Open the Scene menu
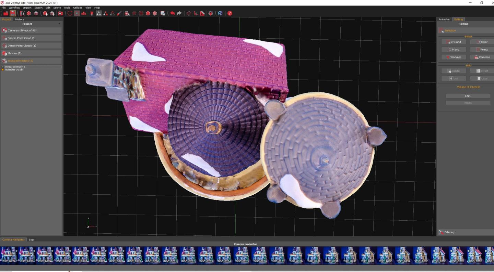Image resolution: width=494 pixels, height=272 pixels. point(57,8)
